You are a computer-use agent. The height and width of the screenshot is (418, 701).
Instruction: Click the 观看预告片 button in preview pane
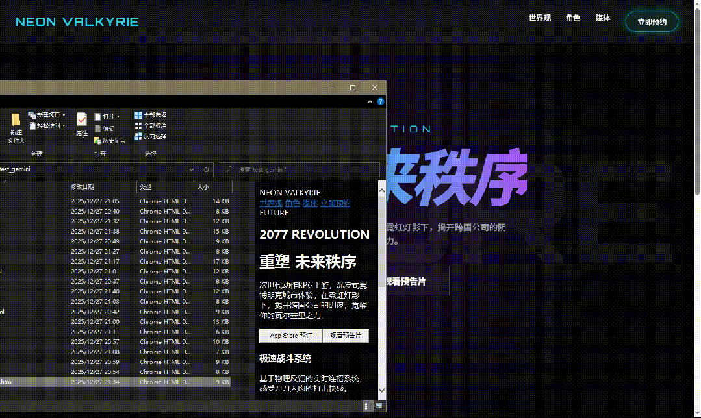[346, 336]
